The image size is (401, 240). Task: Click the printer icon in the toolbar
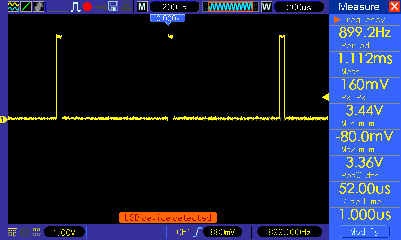pos(126,7)
